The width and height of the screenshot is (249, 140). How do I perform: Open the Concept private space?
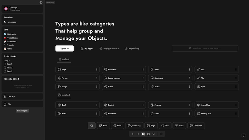(22, 9)
